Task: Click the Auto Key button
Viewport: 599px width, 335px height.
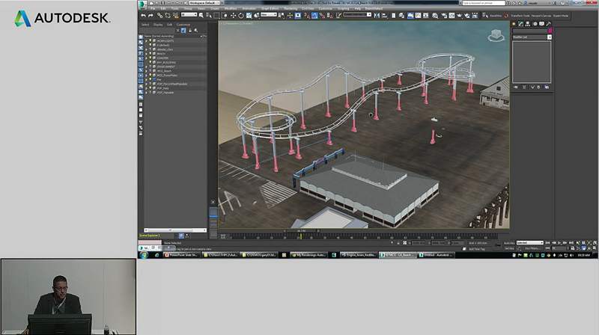Action: [x=509, y=243]
